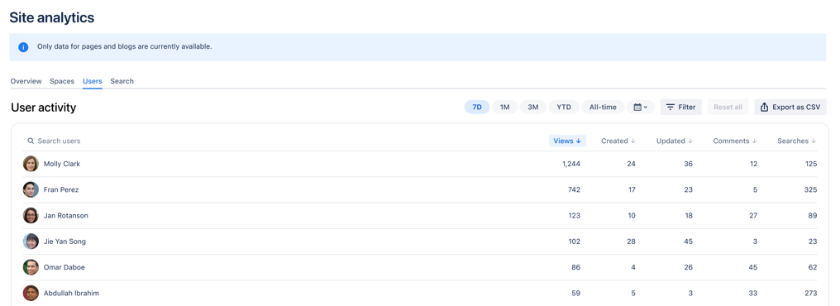The image size is (840, 306).
Task: Click Jan Rotanson's avatar
Action: (31, 215)
